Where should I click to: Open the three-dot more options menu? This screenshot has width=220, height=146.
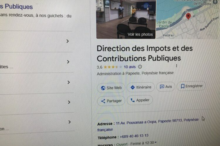pos(176,66)
